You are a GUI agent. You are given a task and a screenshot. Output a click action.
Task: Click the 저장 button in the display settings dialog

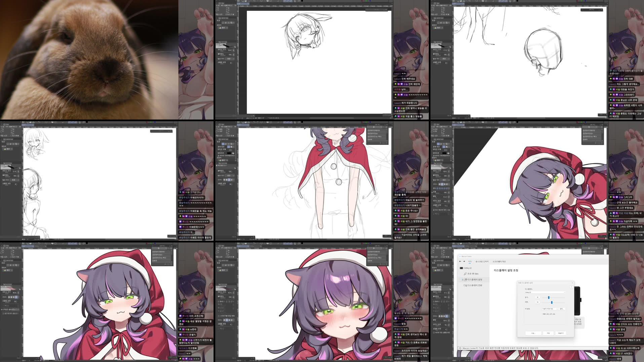pos(548,333)
